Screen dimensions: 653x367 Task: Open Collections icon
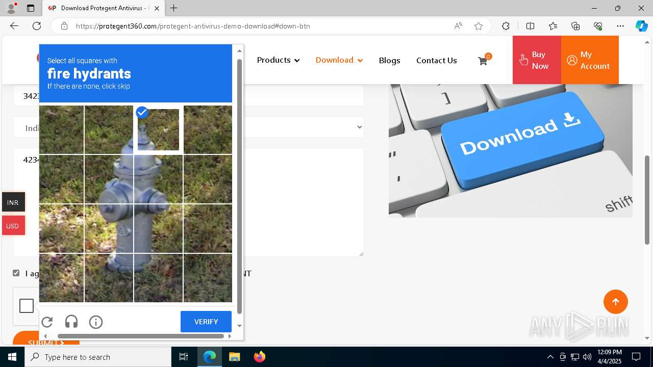click(575, 26)
